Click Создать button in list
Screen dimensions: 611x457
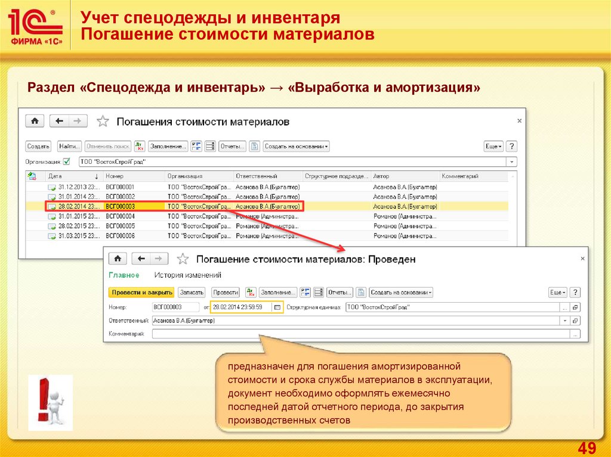pyautogui.click(x=38, y=147)
